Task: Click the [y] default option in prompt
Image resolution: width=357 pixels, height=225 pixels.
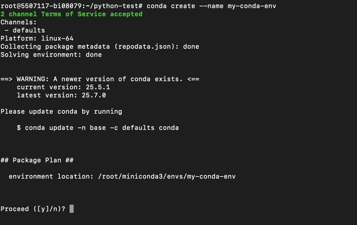Action: (43, 209)
